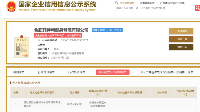
Task: Click the registration authority 合肥市庐阳区市场监督管理局 in the header
Action: [x=68, y=53]
